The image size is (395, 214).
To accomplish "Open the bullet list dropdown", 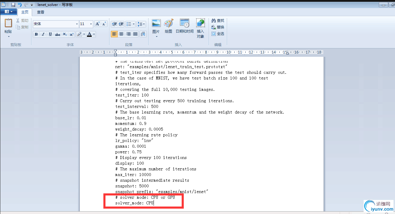I will click(134, 24).
